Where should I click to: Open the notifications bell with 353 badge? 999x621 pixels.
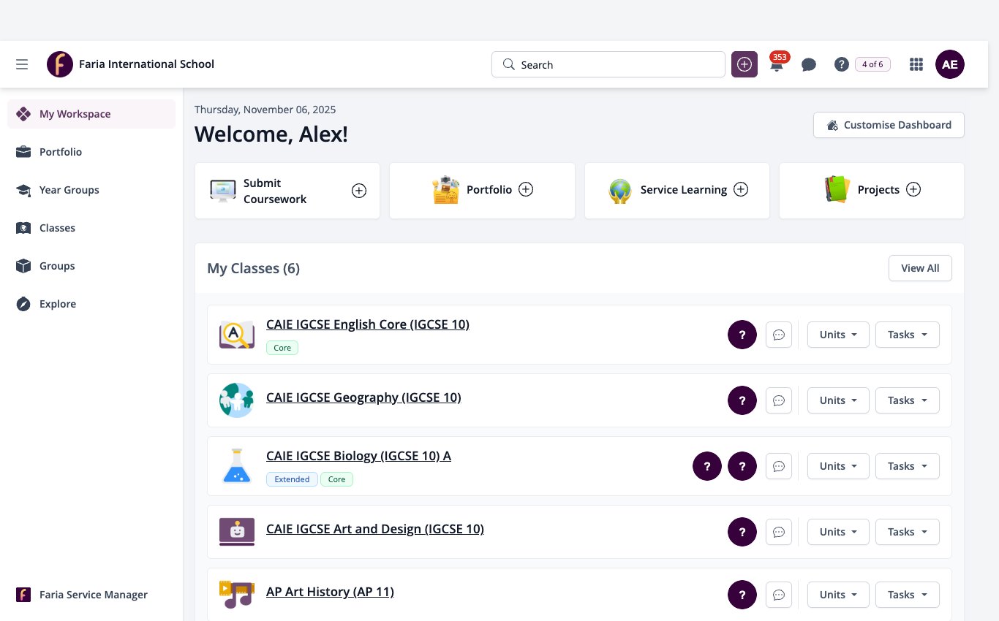(777, 64)
